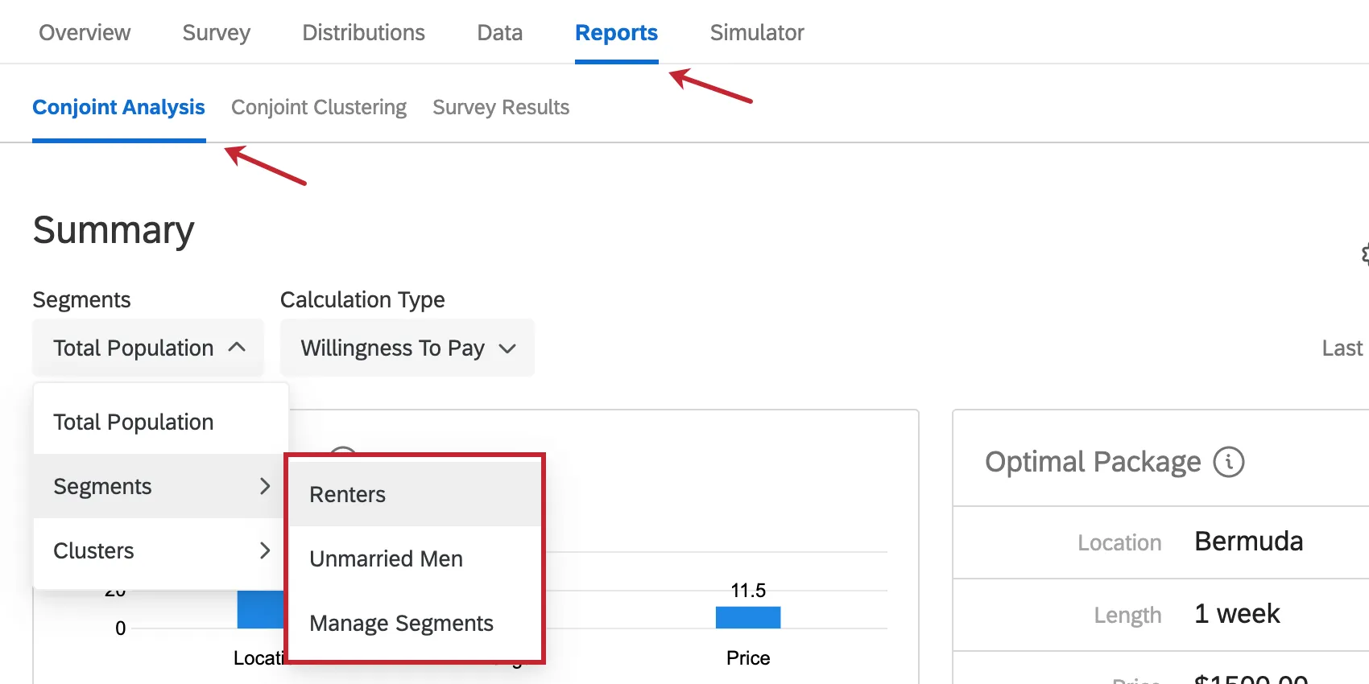Select the Conjoint Analysis tab
1369x684 pixels.
point(118,107)
